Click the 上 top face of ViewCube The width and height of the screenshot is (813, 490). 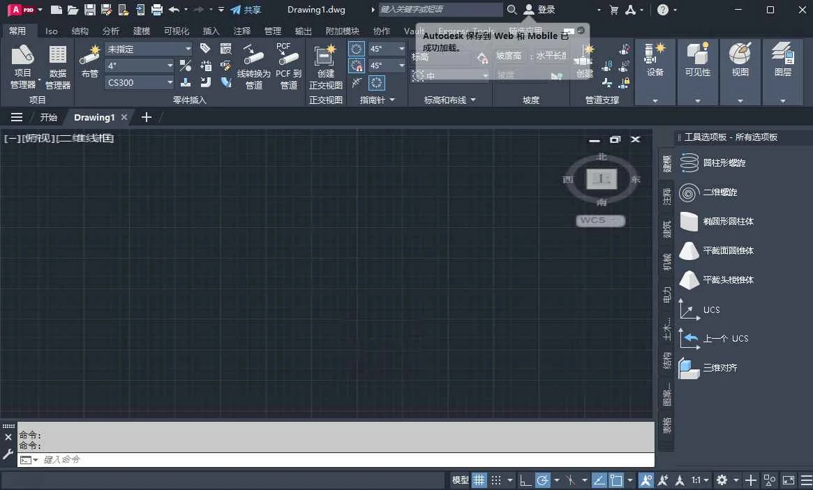(602, 178)
